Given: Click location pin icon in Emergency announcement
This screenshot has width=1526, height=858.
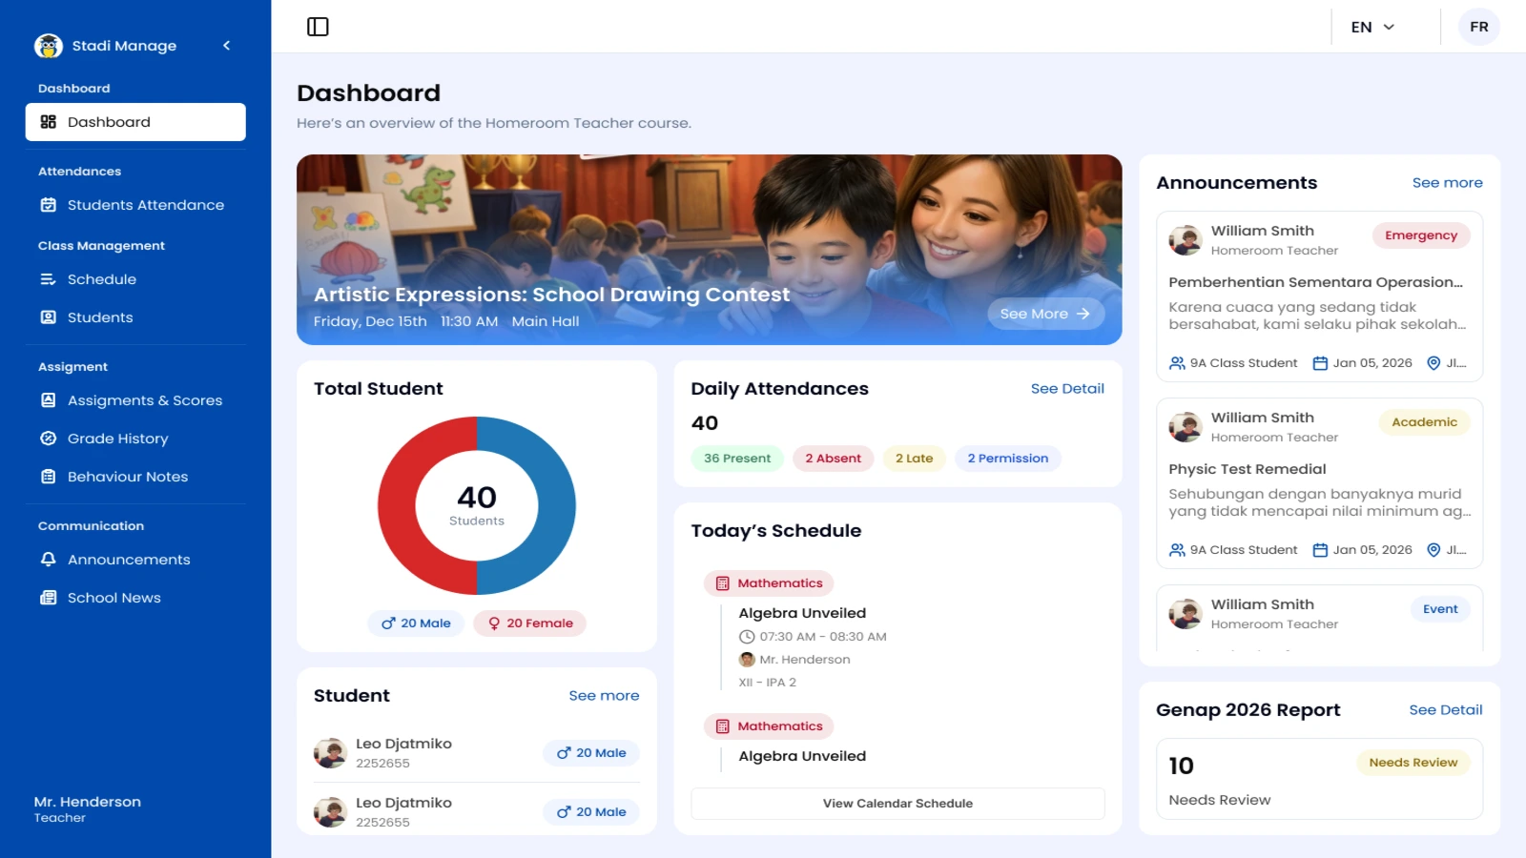Looking at the screenshot, I should (x=1433, y=363).
